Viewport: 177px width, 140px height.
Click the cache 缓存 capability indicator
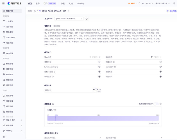[160, 67]
